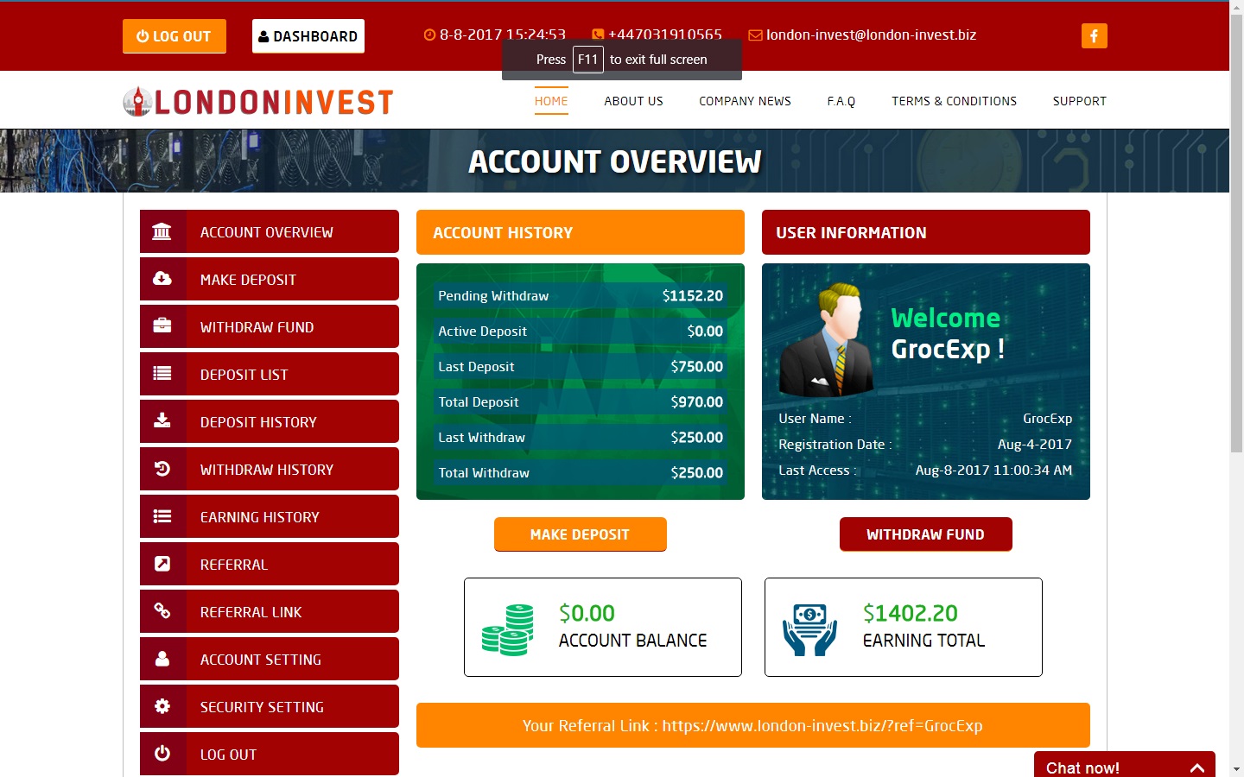Click the Total Withdraw $250.00 row
This screenshot has width=1244, height=777.
pos(581,472)
